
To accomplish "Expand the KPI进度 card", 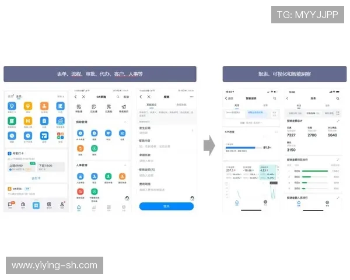I will click(276, 132).
